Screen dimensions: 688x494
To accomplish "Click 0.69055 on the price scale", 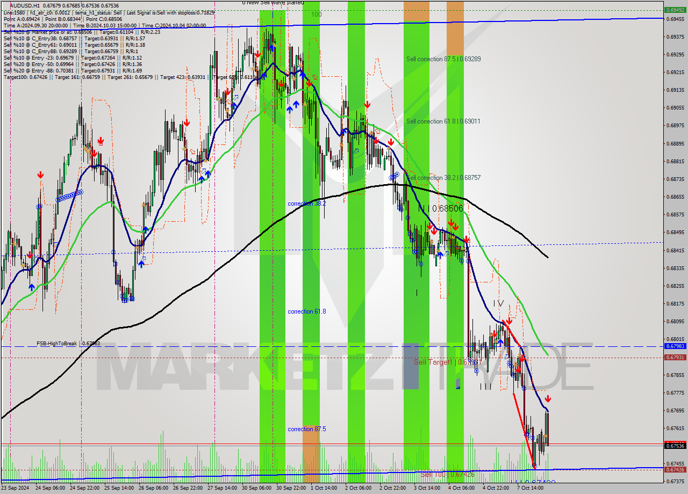I will 675,107.
